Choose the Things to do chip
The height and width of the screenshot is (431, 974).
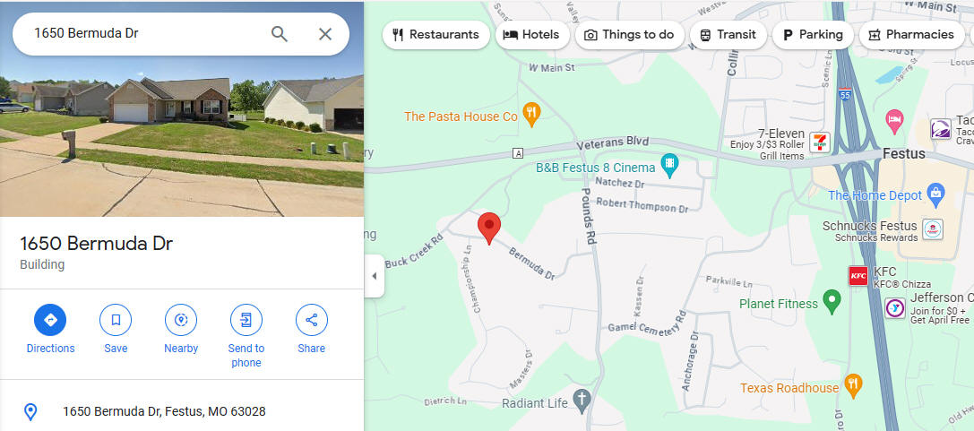click(x=630, y=35)
